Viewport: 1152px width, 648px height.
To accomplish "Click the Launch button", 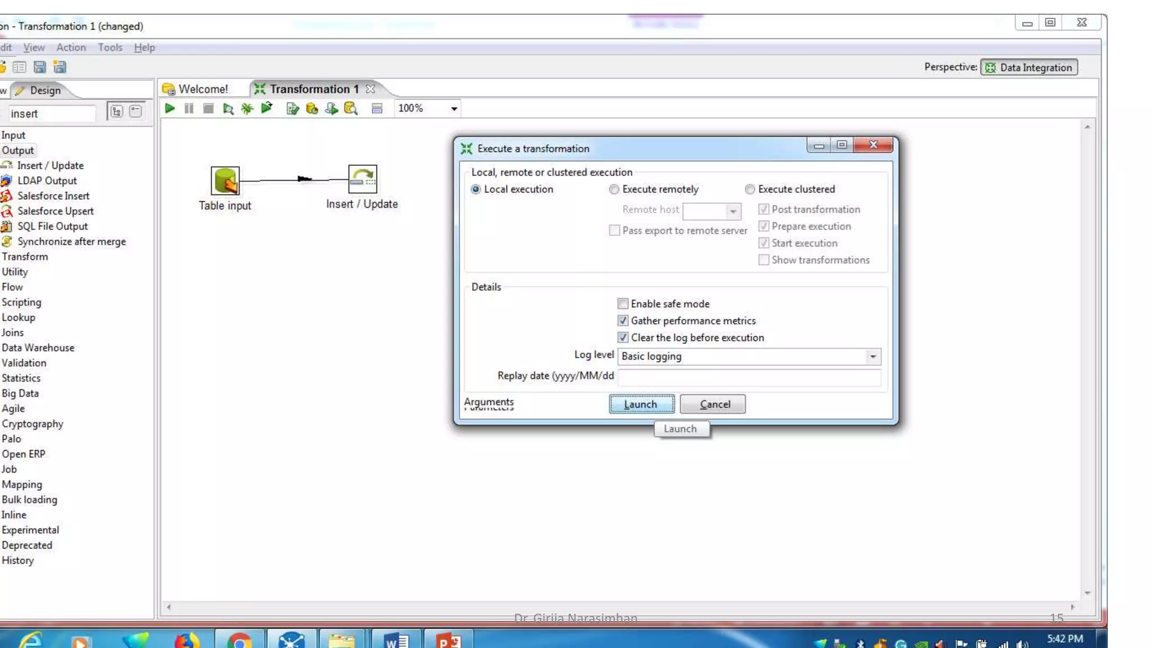I will (641, 404).
